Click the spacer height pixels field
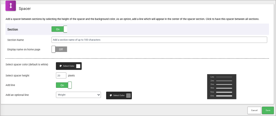This screenshot has width=276, height=116. pos(61,76)
